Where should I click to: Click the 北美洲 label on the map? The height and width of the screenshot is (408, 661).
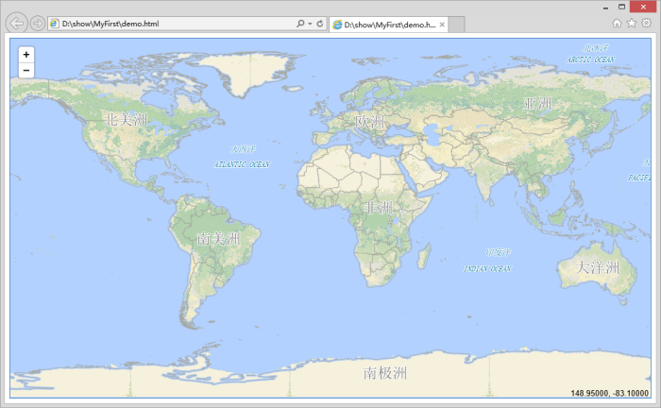point(127,119)
